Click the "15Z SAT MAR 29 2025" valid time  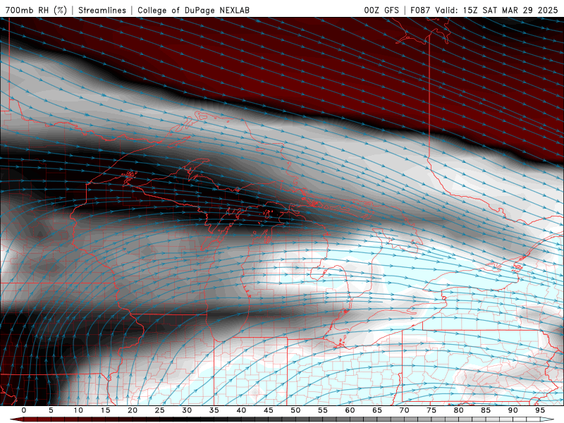(510, 10)
